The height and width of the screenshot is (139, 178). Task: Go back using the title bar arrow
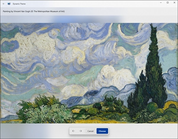[x=4, y=4]
